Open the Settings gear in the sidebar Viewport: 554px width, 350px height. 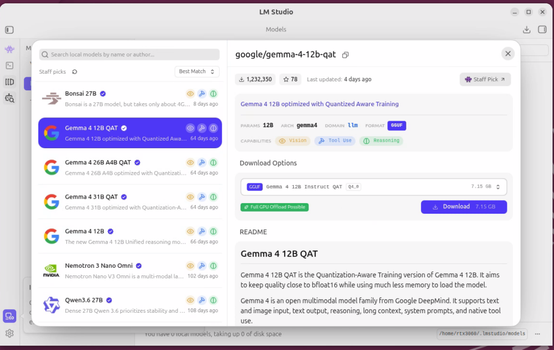10,333
